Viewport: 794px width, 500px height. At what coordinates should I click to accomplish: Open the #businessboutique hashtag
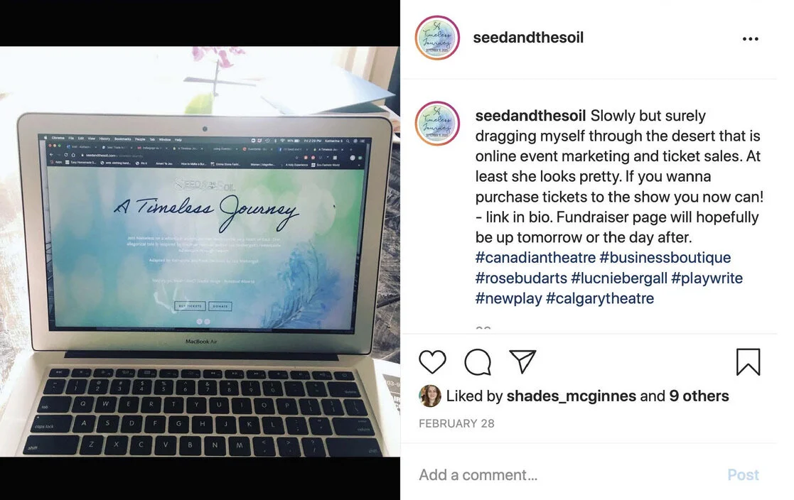(665, 258)
